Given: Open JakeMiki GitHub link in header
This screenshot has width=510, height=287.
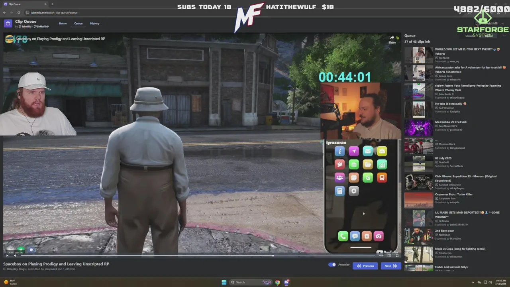Looking at the screenshot, I should (25, 27).
